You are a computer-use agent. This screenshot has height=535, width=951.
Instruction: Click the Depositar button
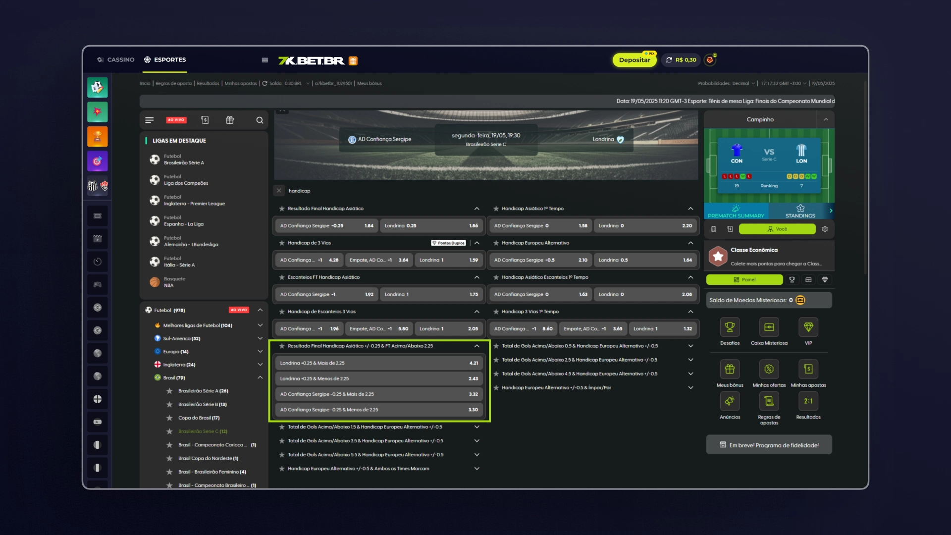pos(634,60)
